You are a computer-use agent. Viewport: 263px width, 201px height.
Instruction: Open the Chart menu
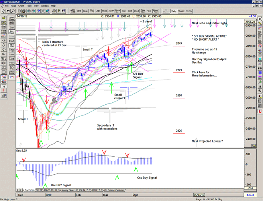click(x=20, y=6)
